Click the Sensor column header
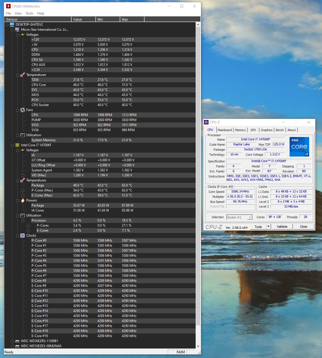Screen dimensions: 322x358 click(38, 19)
